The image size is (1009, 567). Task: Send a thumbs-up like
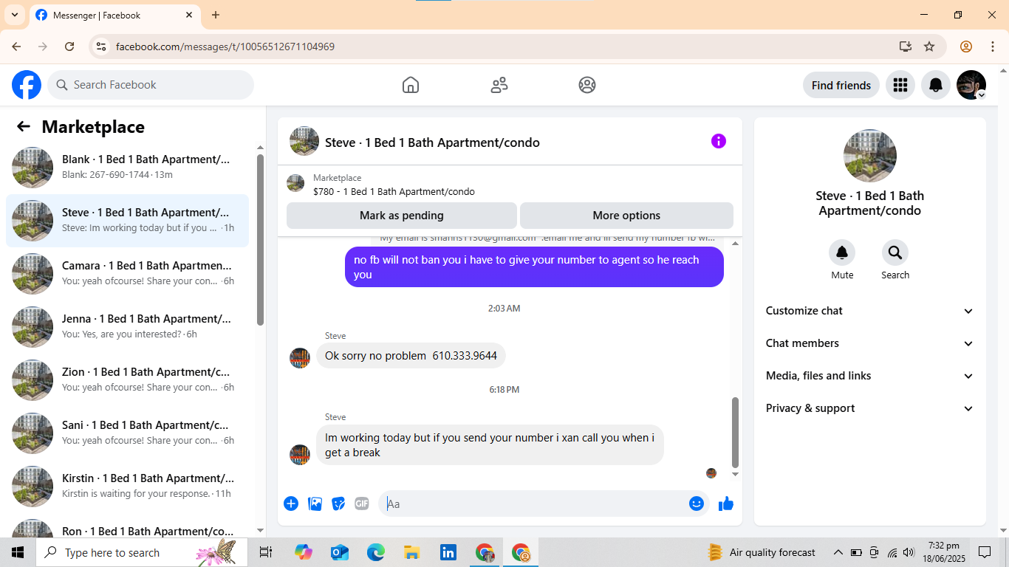(726, 504)
